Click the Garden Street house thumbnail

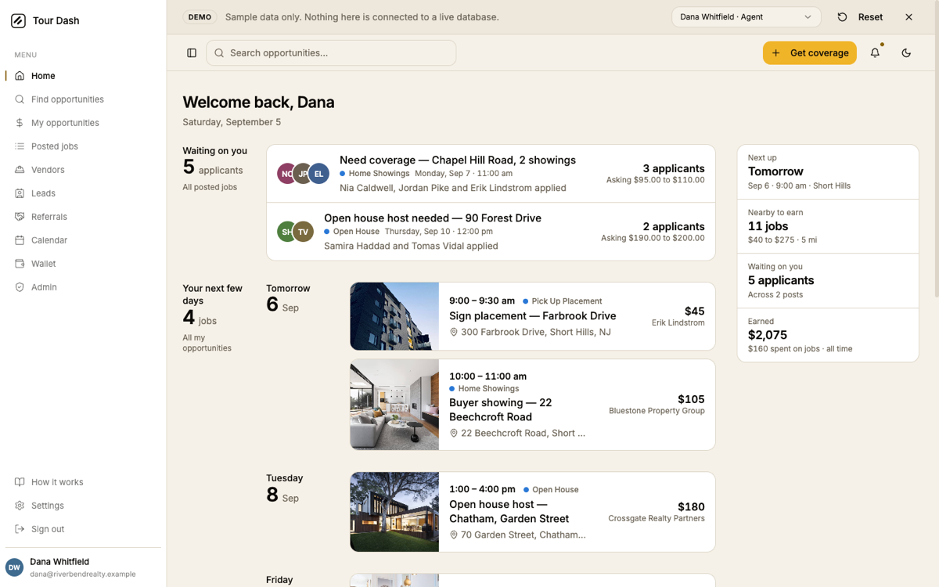tap(394, 512)
